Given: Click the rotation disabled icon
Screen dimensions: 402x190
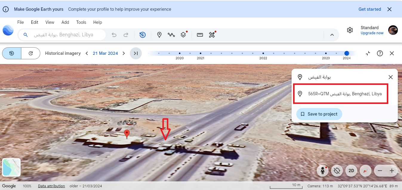Looking at the screenshot, I should (x=337, y=171).
